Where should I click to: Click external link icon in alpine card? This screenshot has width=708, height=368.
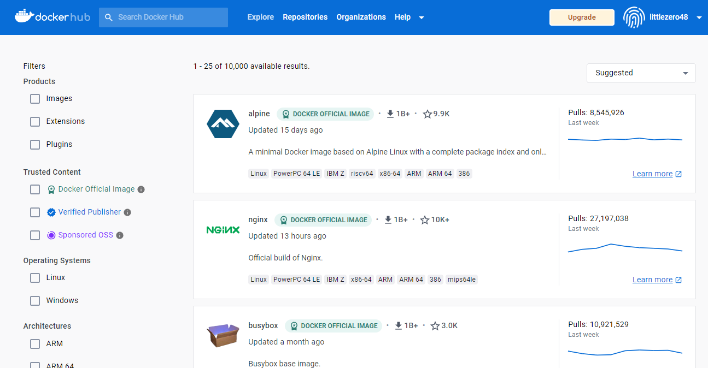[678, 174]
